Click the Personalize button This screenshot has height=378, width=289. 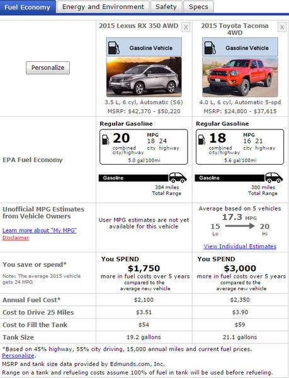[48, 68]
